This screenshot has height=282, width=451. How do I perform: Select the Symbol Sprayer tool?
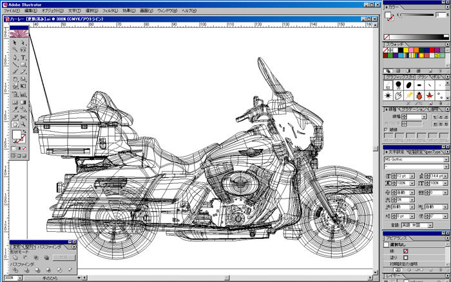click(x=15, y=94)
